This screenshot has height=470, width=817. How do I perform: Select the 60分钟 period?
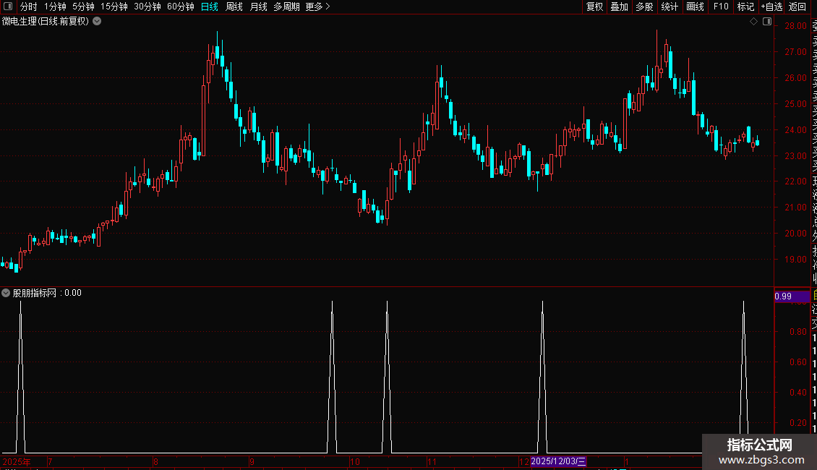[x=180, y=7]
